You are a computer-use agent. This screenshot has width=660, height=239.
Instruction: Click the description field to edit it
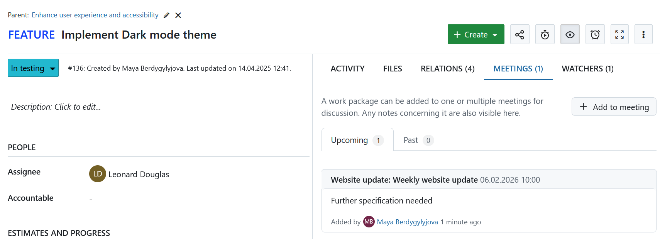[x=56, y=107]
